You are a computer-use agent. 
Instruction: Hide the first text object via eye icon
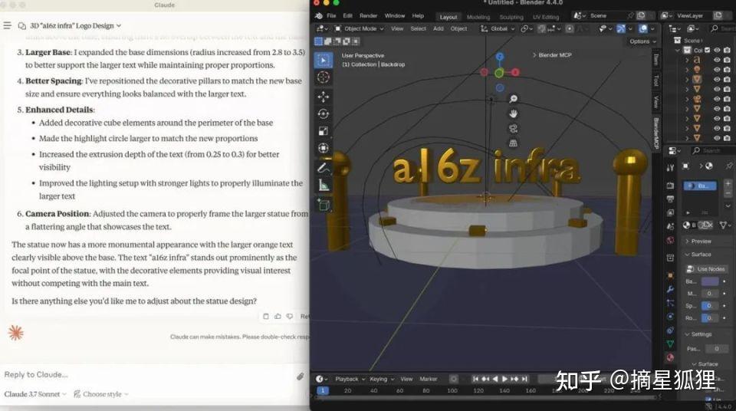[717, 59]
